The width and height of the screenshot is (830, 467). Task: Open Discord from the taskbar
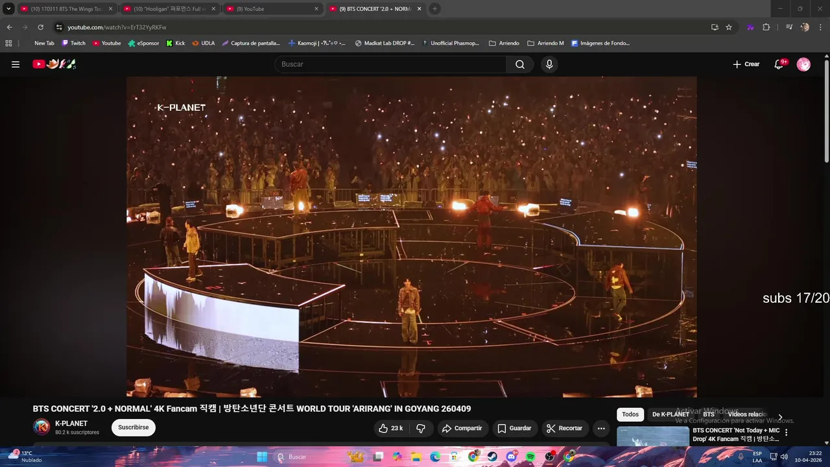(x=512, y=457)
